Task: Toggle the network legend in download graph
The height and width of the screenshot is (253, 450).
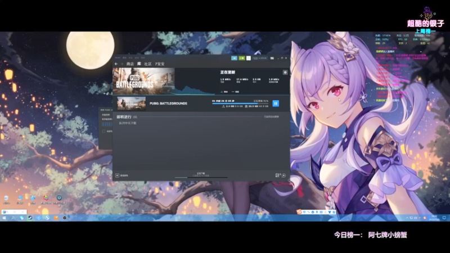Action: click(x=224, y=92)
